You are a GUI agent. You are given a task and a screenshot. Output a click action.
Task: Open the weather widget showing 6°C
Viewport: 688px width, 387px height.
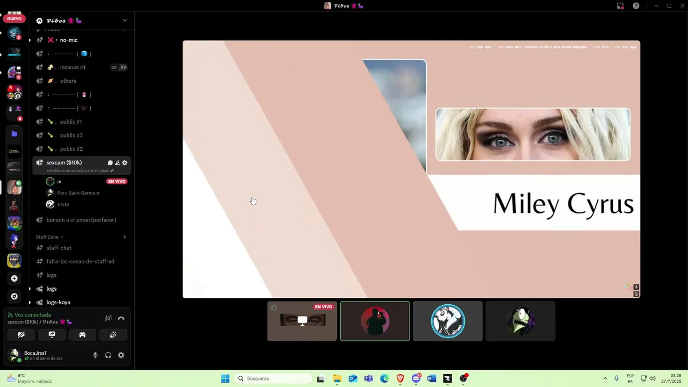(x=30, y=378)
